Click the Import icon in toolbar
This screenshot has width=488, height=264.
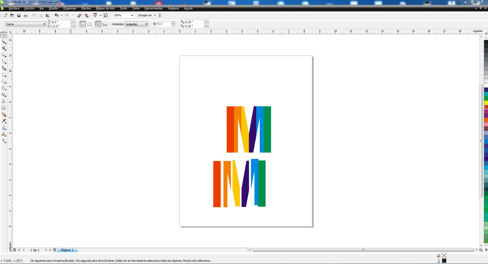[x=80, y=15]
